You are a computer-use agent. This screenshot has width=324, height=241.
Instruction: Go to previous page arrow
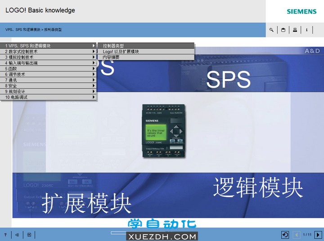297,235
